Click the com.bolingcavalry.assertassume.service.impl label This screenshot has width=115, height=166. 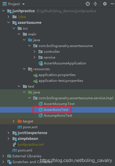tap(76, 98)
